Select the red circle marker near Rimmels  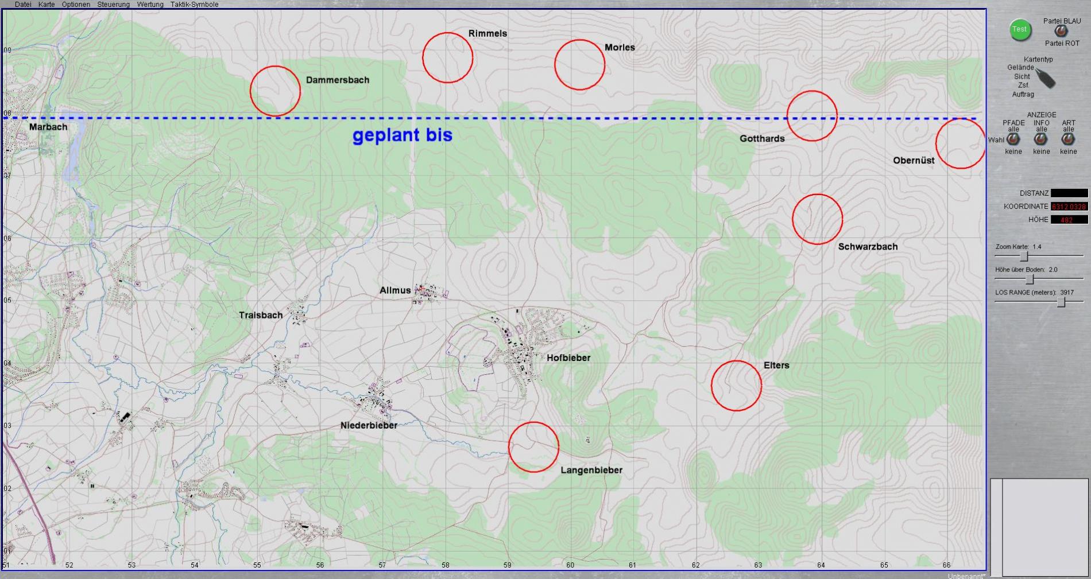pos(447,57)
